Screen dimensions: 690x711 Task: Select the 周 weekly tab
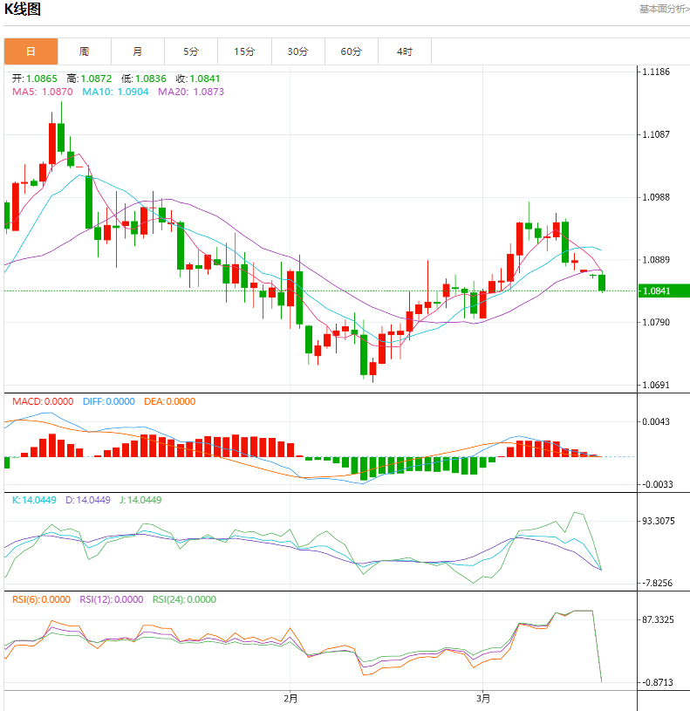84,51
